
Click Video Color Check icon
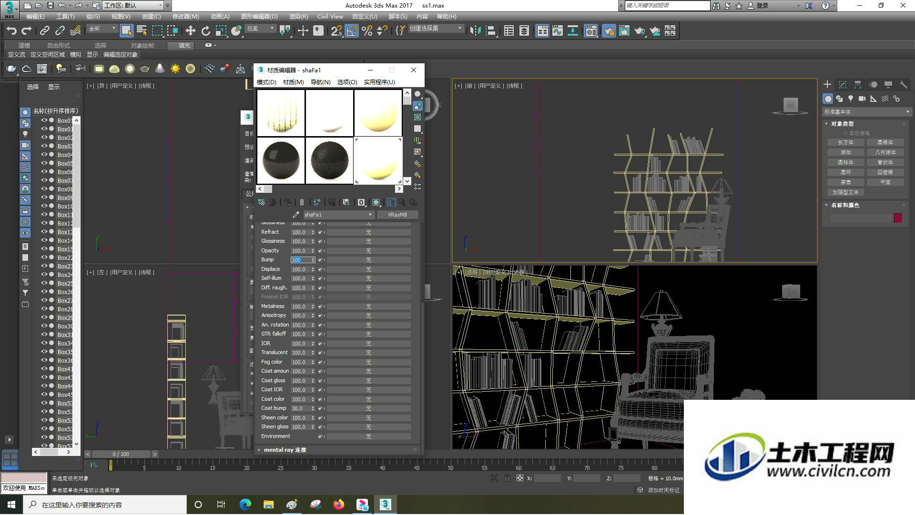click(x=417, y=140)
